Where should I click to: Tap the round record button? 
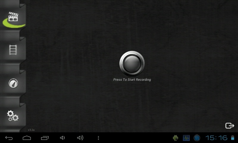click(132, 63)
